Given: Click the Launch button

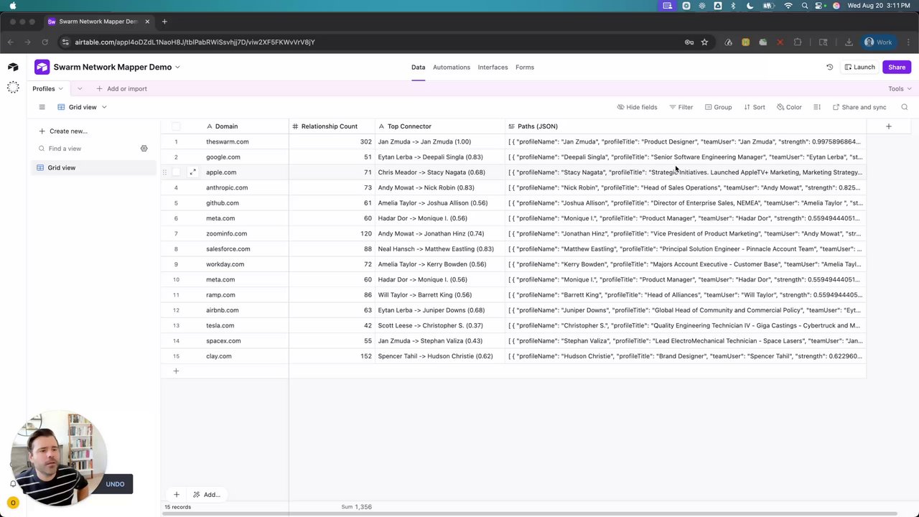Looking at the screenshot, I should click(x=859, y=67).
